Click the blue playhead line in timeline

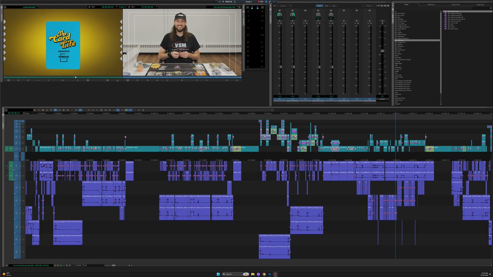[x=396, y=185]
